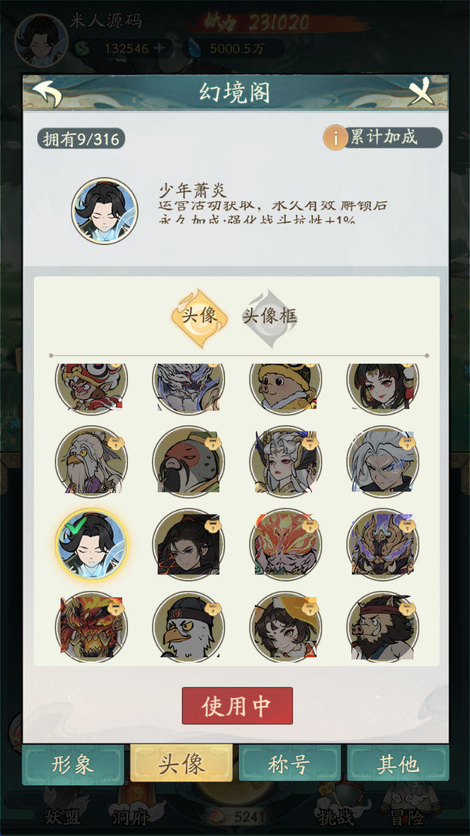This screenshot has height=836, width=470.
Task: Select the checked 少年萧炎 avatar
Action: tap(92, 544)
